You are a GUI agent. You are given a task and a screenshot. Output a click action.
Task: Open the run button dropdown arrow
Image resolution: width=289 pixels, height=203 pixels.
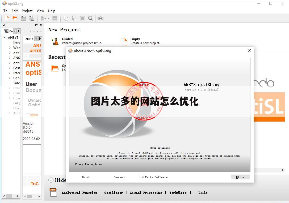49,18
